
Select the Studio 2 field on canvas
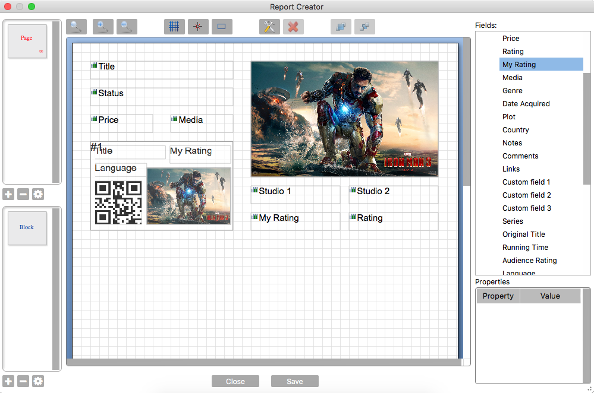click(393, 194)
